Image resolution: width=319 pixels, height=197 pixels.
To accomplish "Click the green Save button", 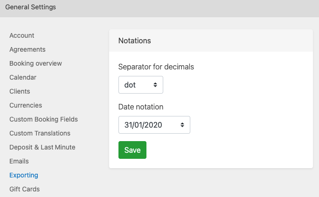I will click(132, 150).
